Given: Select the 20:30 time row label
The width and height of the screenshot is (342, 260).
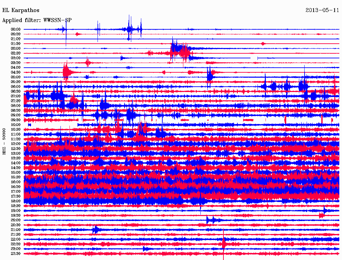Looking at the screenshot, I should [x=16, y=225].
